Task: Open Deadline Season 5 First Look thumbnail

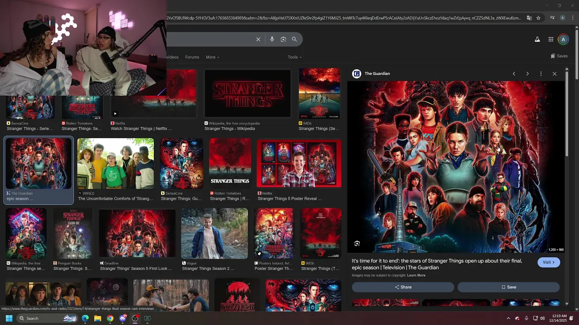Action: [137, 234]
